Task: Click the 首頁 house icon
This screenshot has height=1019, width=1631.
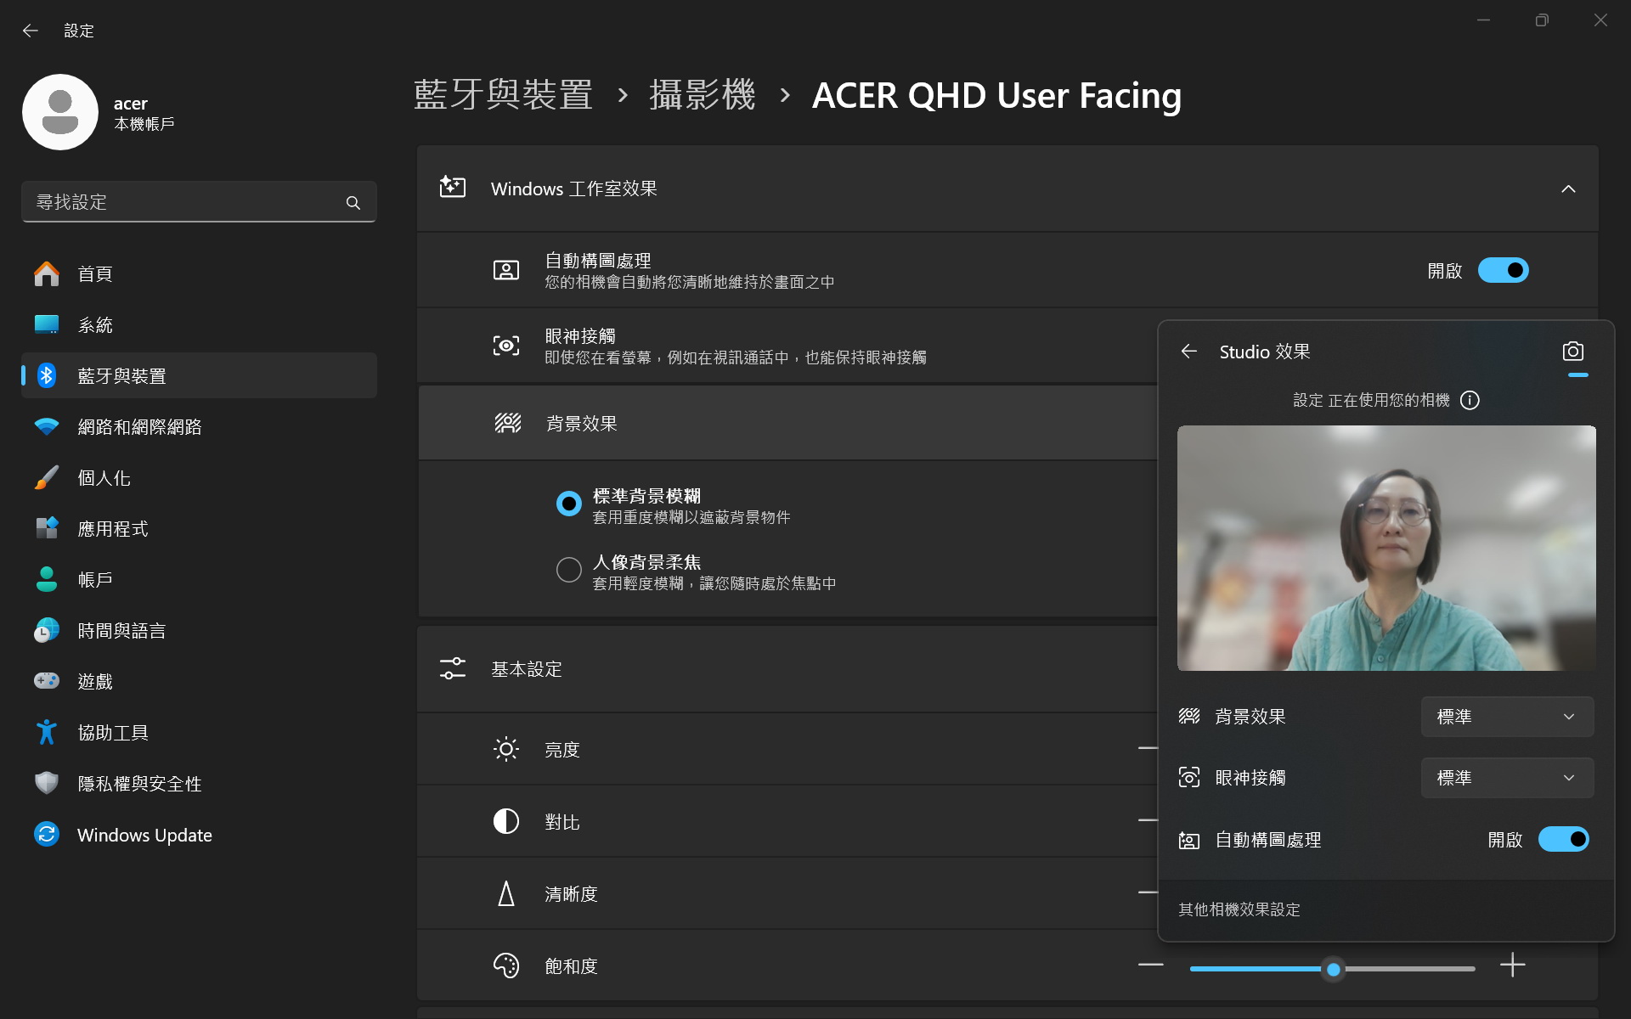Action: tap(47, 273)
